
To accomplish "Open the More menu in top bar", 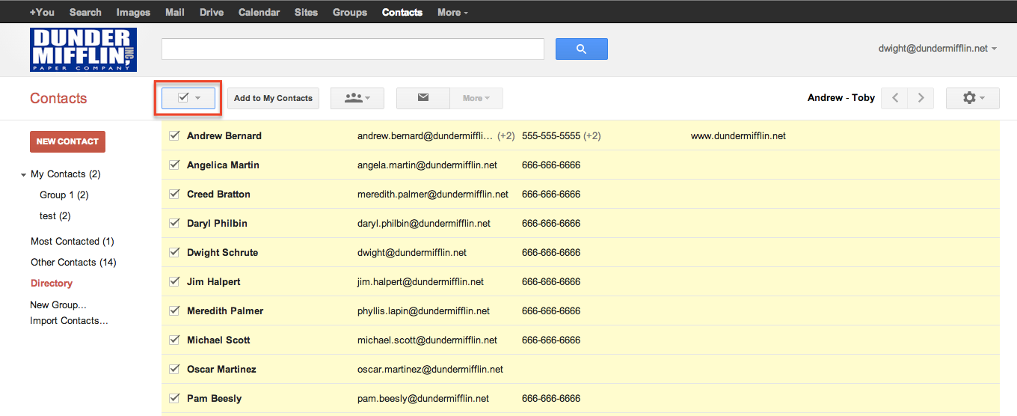I will (453, 12).
